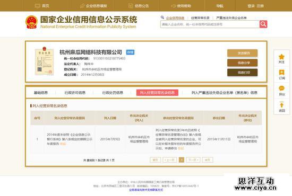Image resolution: width=292 pixels, height=196 pixels.
Task: Open 首页 in the top navigation
Action: (46, 6)
